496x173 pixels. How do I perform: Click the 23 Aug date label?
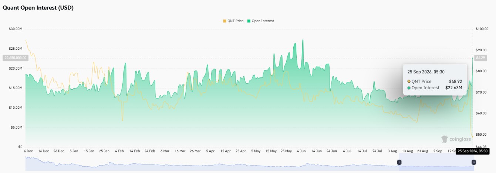pos(422,151)
